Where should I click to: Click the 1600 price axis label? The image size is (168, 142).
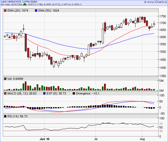coord(162,37)
